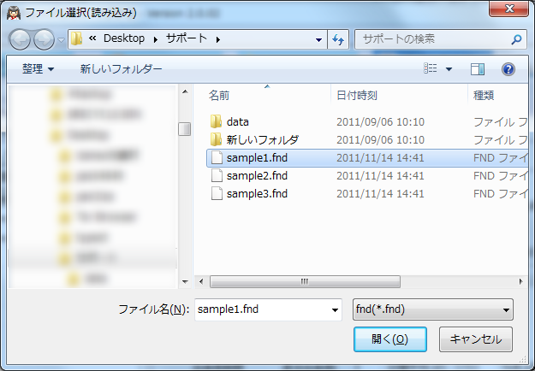The width and height of the screenshot is (535, 371).
Task: Click the refresh icon beside address bar
Action: click(338, 39)
